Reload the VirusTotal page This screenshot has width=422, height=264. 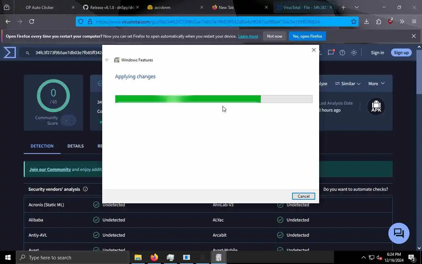(x=32, y=21)
